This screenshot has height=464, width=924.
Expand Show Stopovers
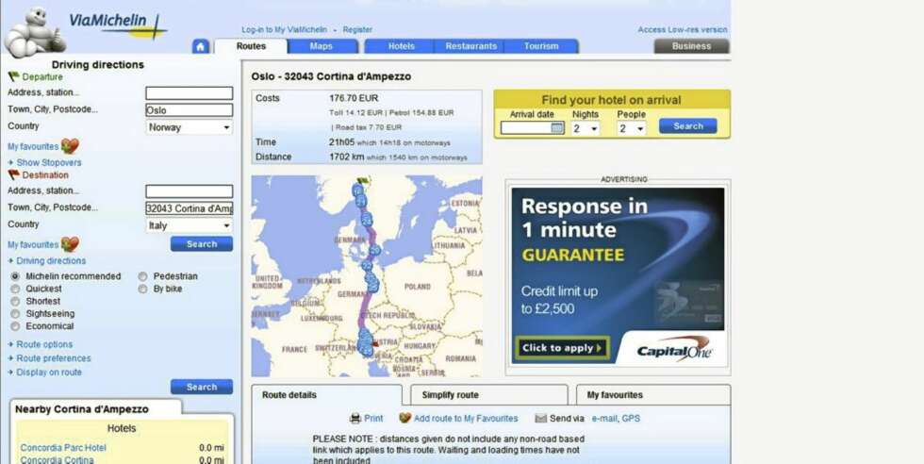tap(49, 163)
